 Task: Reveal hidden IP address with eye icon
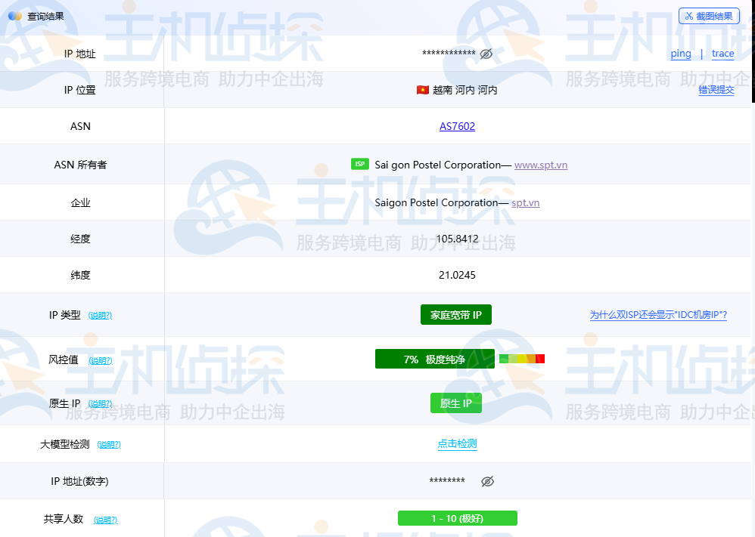[486, 54]
